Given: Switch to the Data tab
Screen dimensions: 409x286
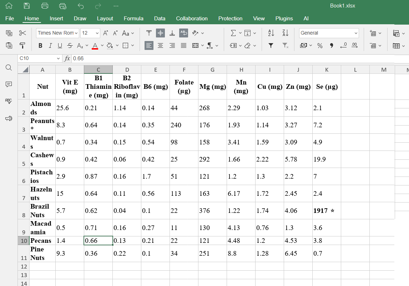Looking at the screenshot, I should point(160,19).
